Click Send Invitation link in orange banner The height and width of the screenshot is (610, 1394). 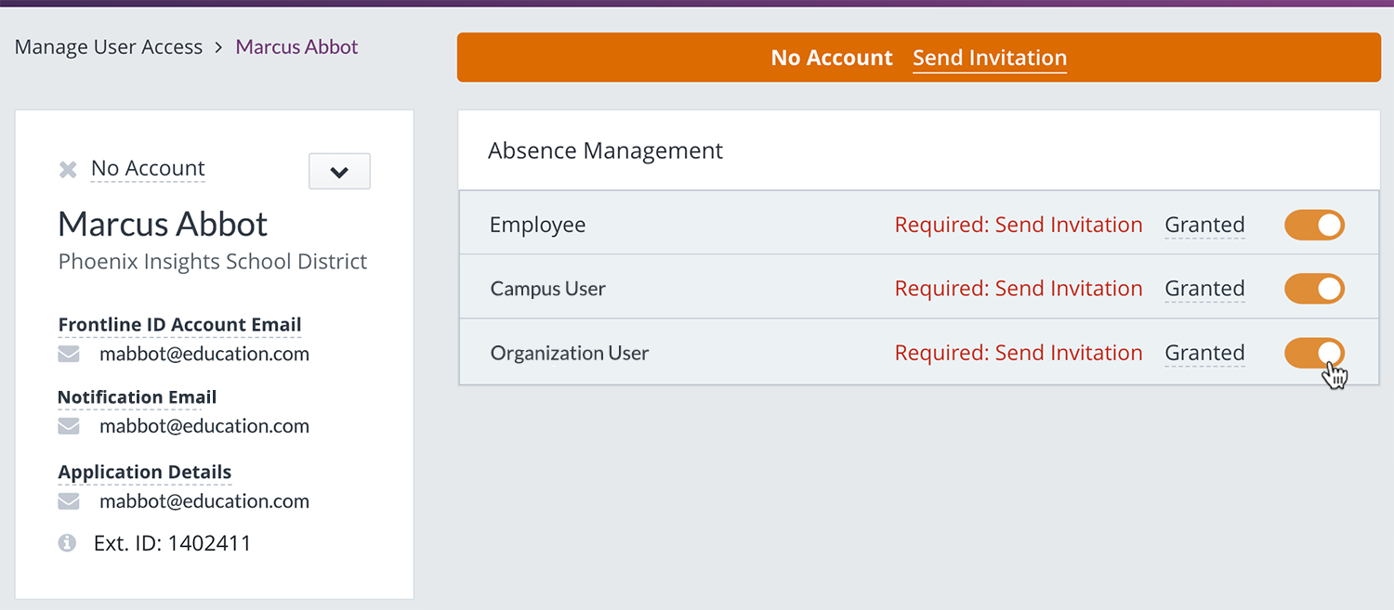point(990,58)
